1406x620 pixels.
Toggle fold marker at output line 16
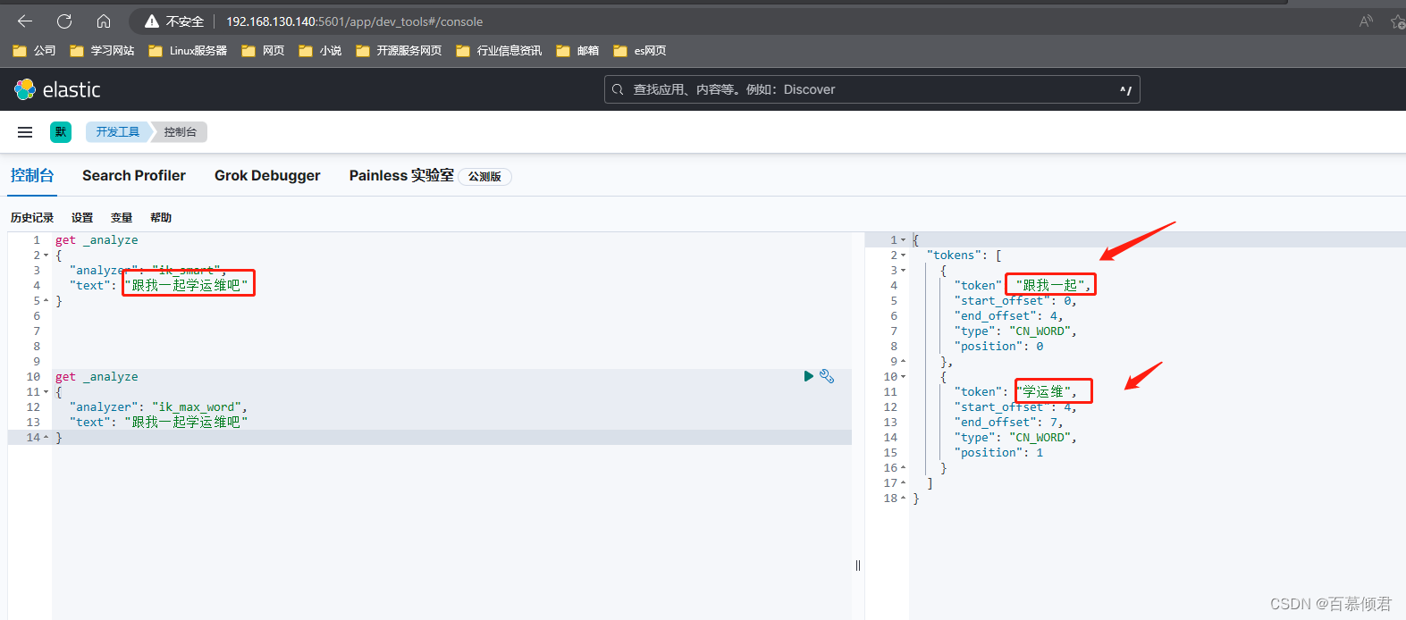pyautogui.click(x=903, y=468)
